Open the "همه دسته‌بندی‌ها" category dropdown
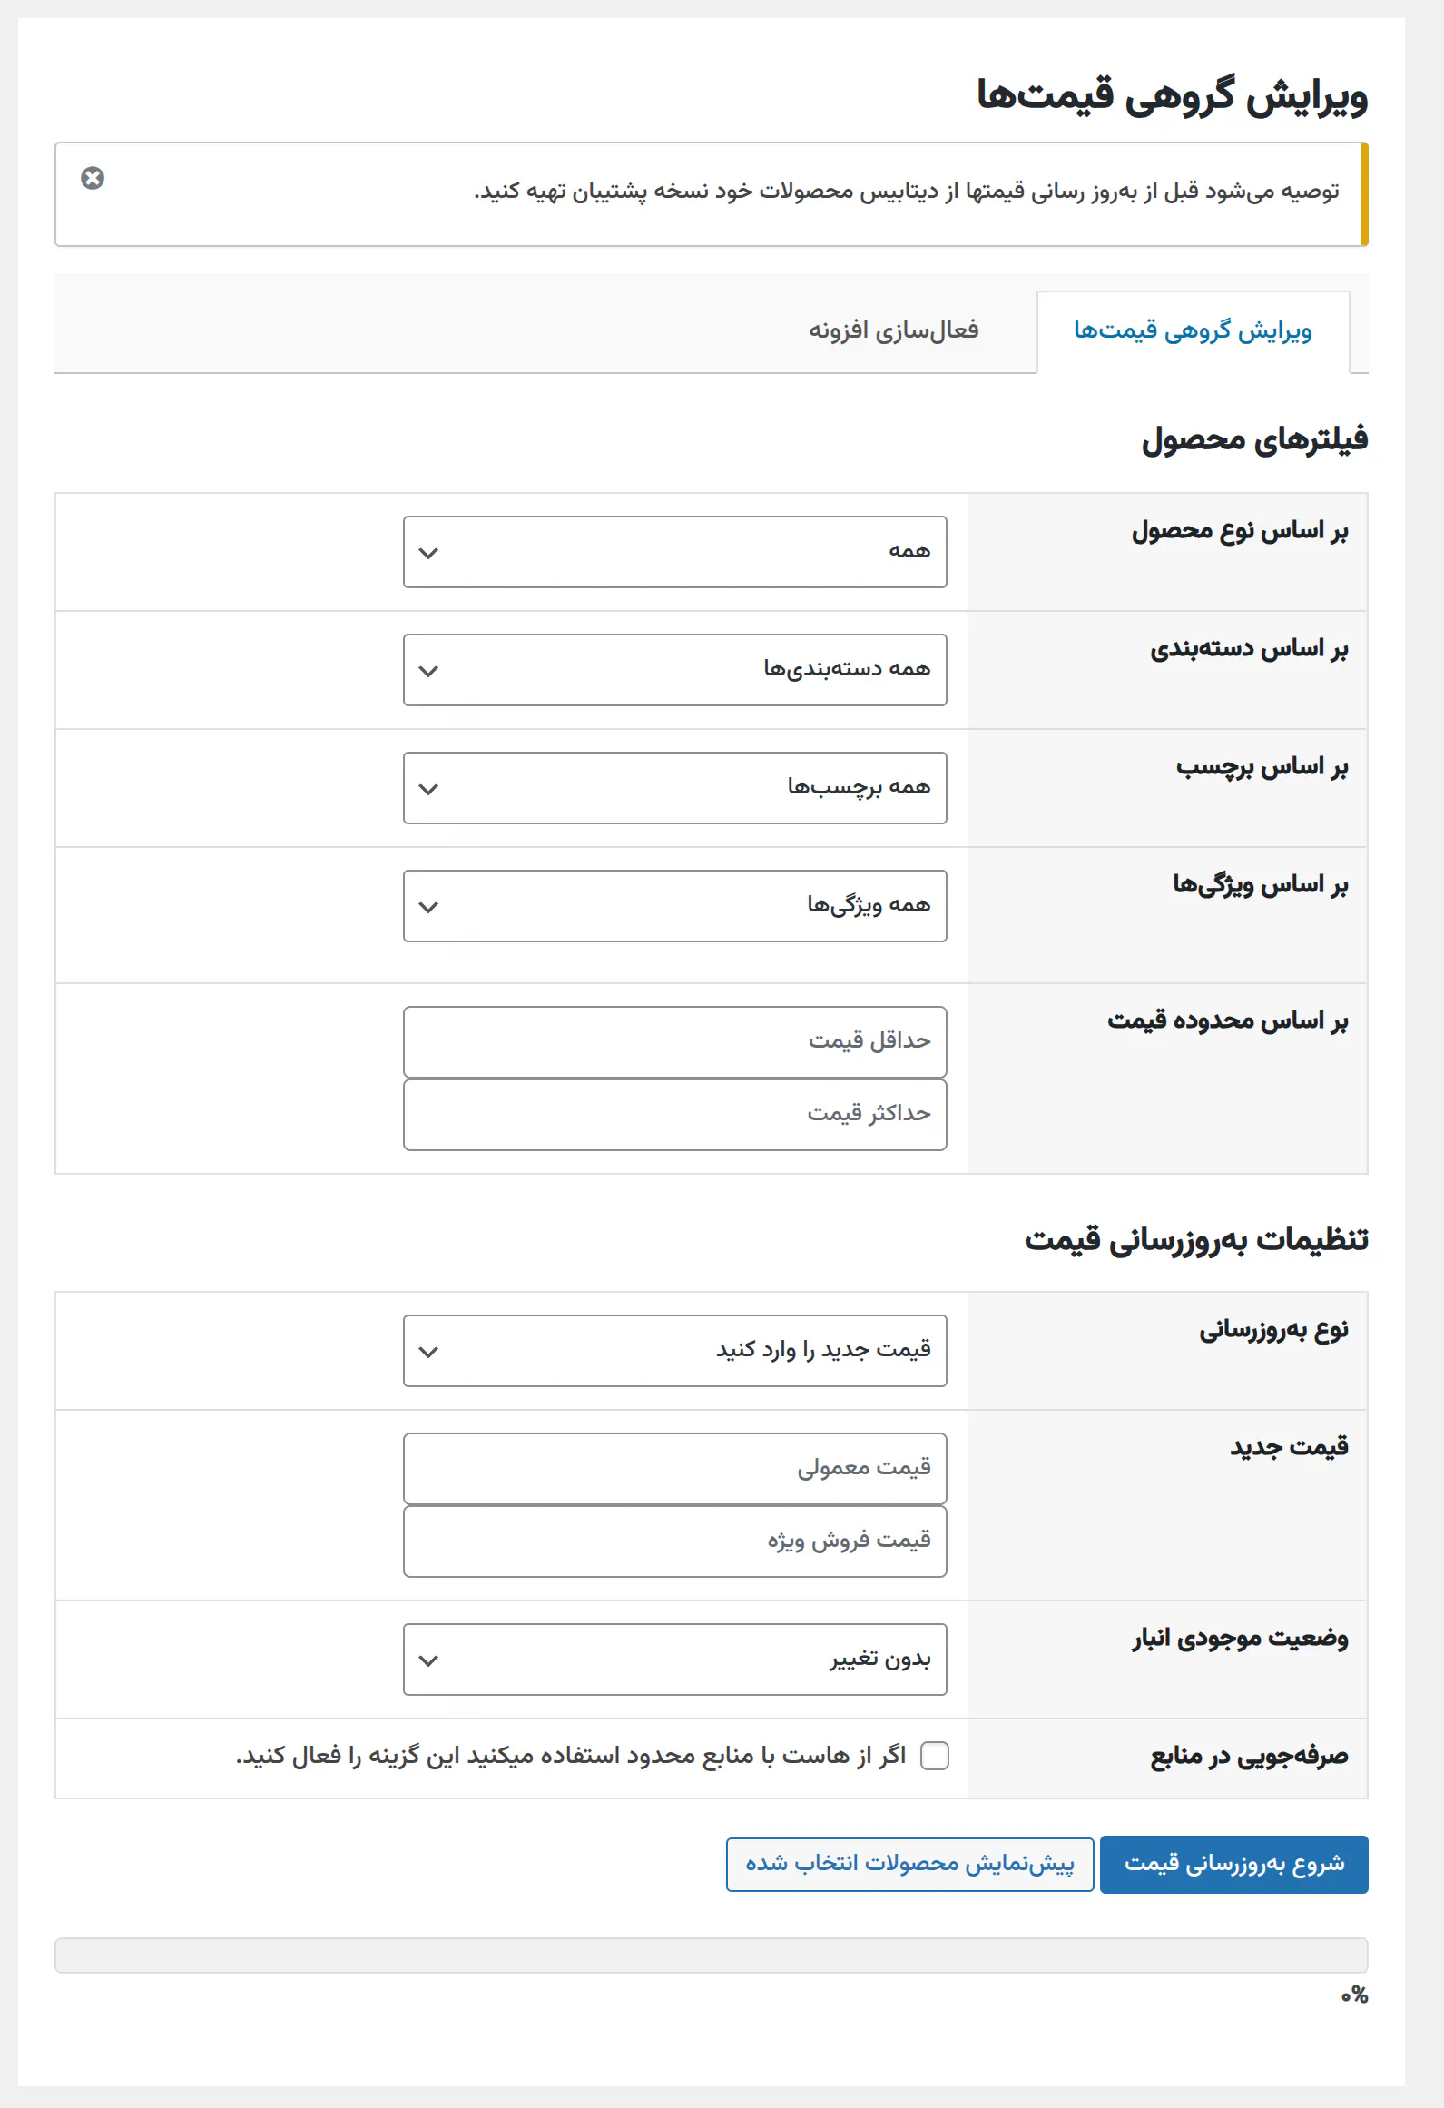The height and width of the screenshot is (2108, 1444). 675,669
